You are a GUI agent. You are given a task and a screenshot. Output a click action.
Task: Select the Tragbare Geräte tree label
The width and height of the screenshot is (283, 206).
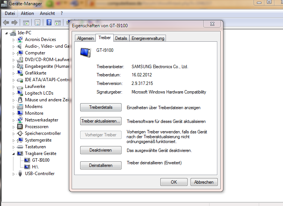coord(41,153)
